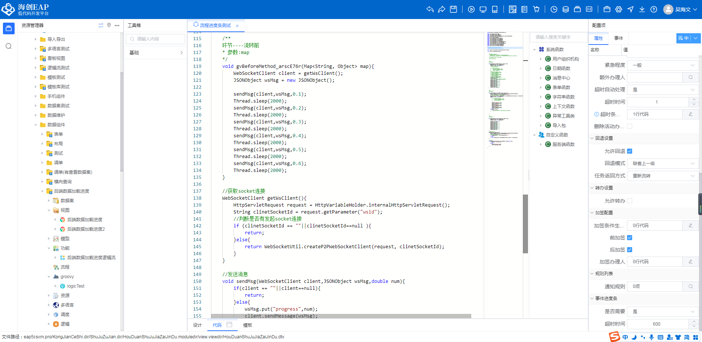Click the code editor vertical scrollbar thumb

(x=525, y=223)
